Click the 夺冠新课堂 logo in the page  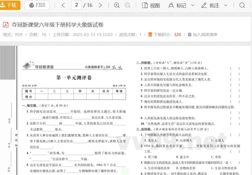coord(38,65)
